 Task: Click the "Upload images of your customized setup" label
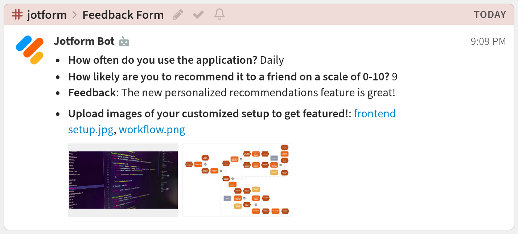coord(208,114)
